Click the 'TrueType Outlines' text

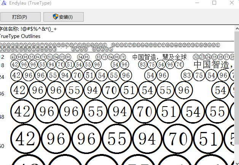[x=20, y=36]
